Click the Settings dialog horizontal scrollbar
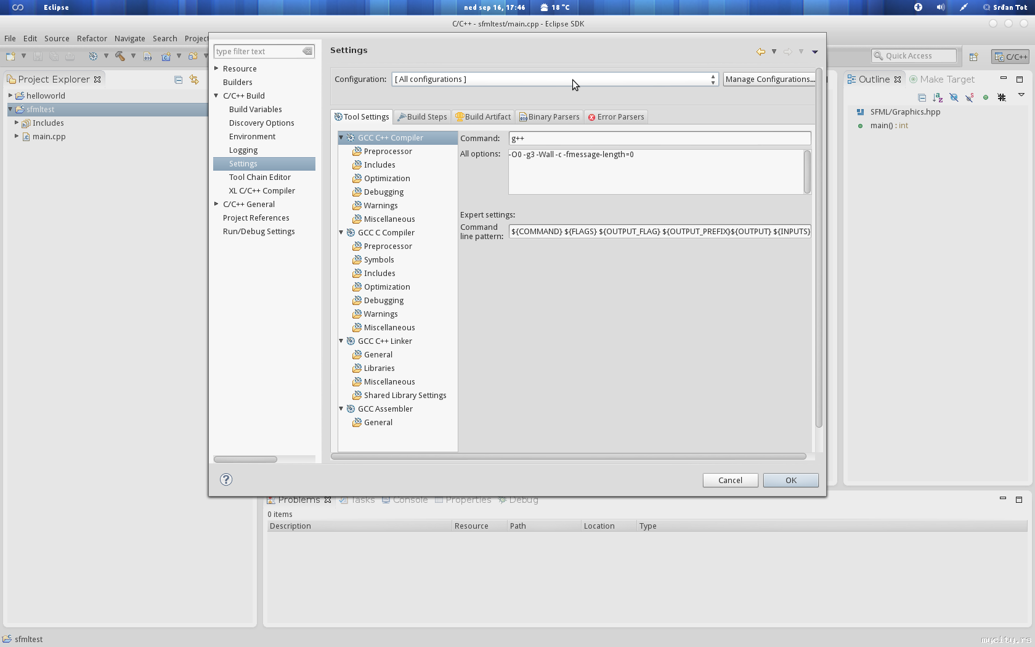Viewport: 1035px width, 647px height. tap(568, 457)
